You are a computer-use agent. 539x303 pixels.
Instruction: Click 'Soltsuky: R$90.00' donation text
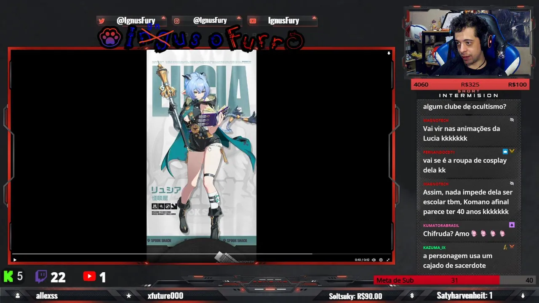[355, 296]
